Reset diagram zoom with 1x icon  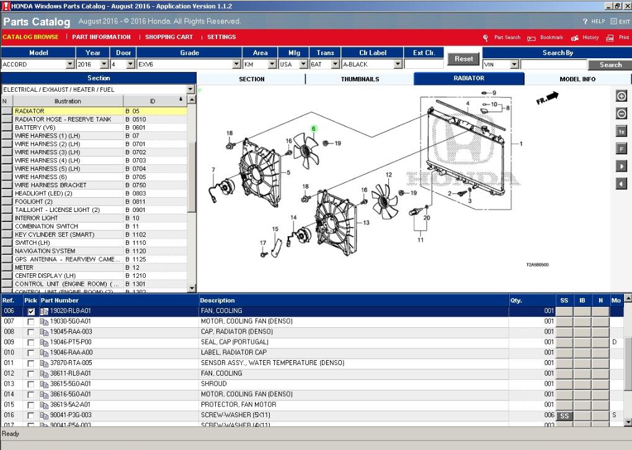(621, 131)
